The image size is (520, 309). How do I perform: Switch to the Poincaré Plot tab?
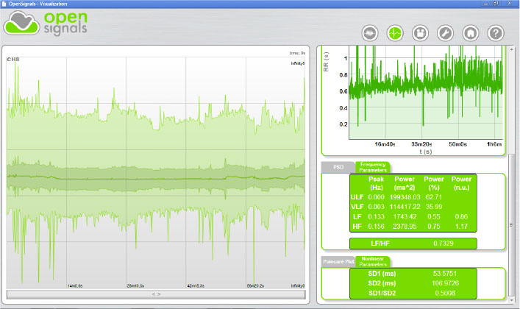point(337,260)
